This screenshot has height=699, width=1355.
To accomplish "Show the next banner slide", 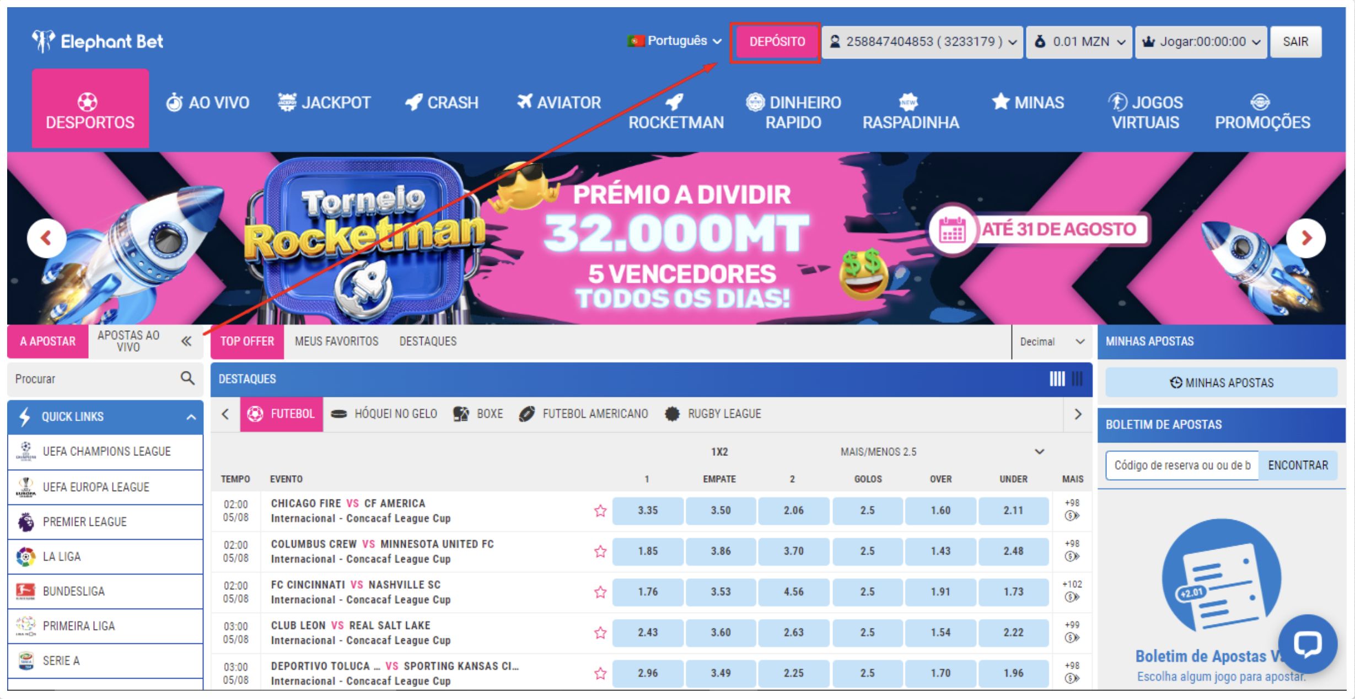I will (1306, 238).
